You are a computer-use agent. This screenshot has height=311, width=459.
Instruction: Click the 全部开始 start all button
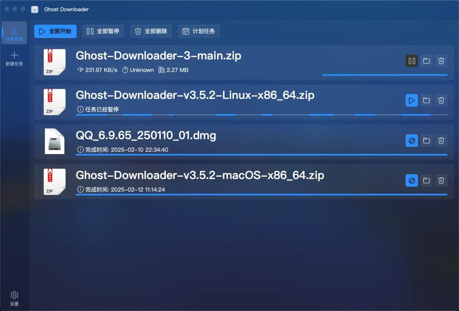tap(55, 31)
